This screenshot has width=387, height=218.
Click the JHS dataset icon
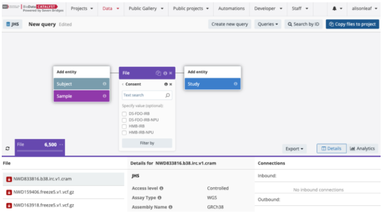click(x=8, y=24)
